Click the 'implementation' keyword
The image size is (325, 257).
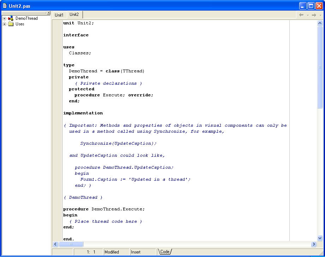click(83, 113)
